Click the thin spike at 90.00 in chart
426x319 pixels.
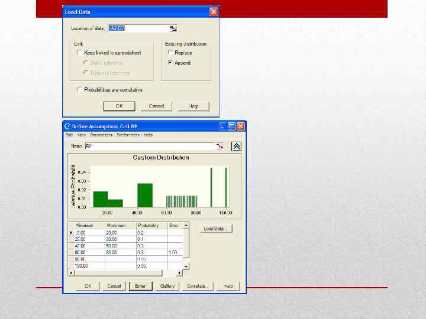coord(211,187)
